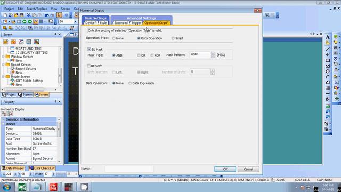This screenshot has width=341, height=192.
Task: Open the Data Browser panel tab
Action: (x=13, y=169)
